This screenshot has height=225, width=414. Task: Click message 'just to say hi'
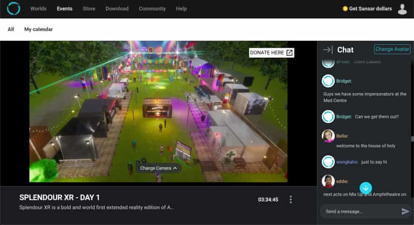[x=374, y=162]
